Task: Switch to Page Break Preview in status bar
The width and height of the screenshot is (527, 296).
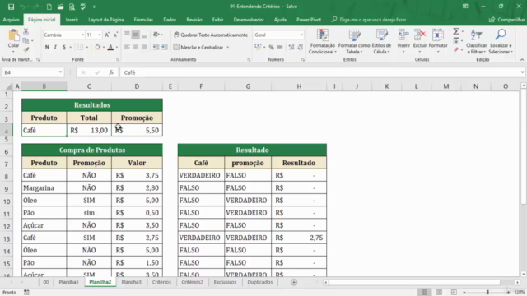Action: click(x=454, y=293)
